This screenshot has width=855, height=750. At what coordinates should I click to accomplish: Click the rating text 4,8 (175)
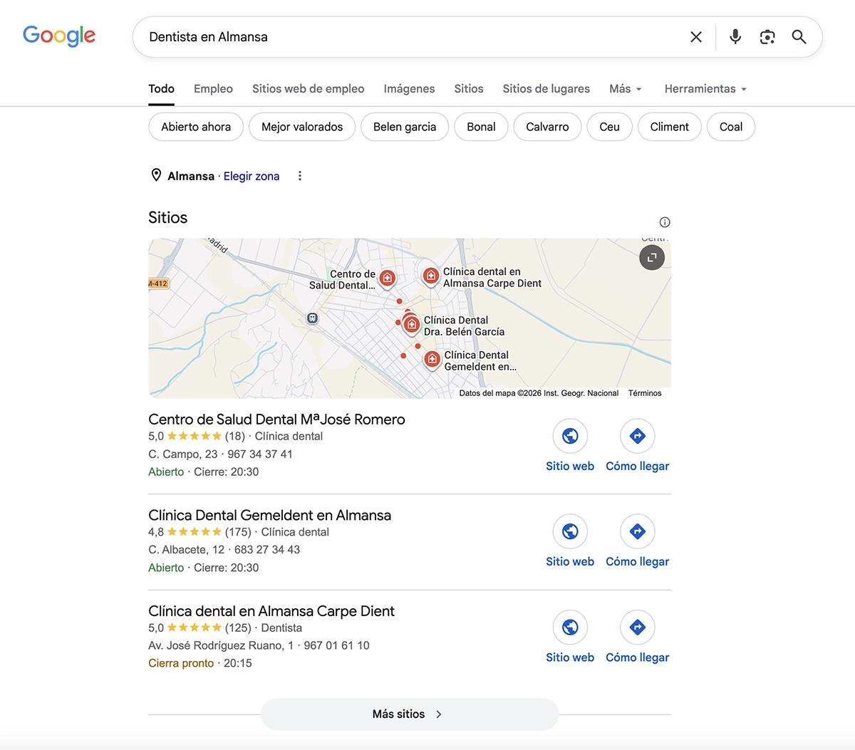click(199, 532)
